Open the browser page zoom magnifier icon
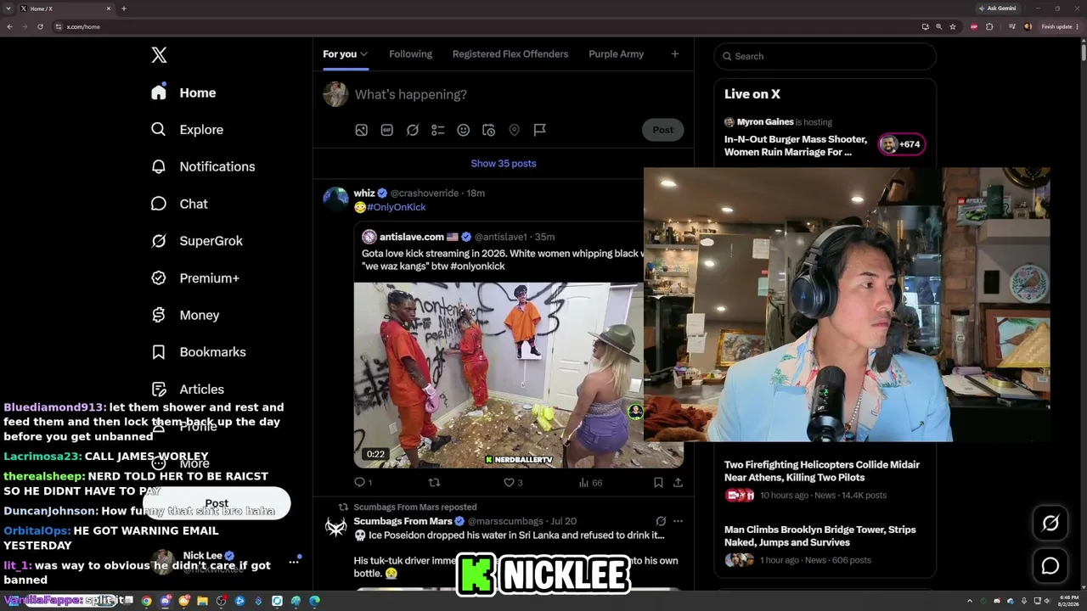This screenshot has width=1087, height=611. tap(939, 26)
